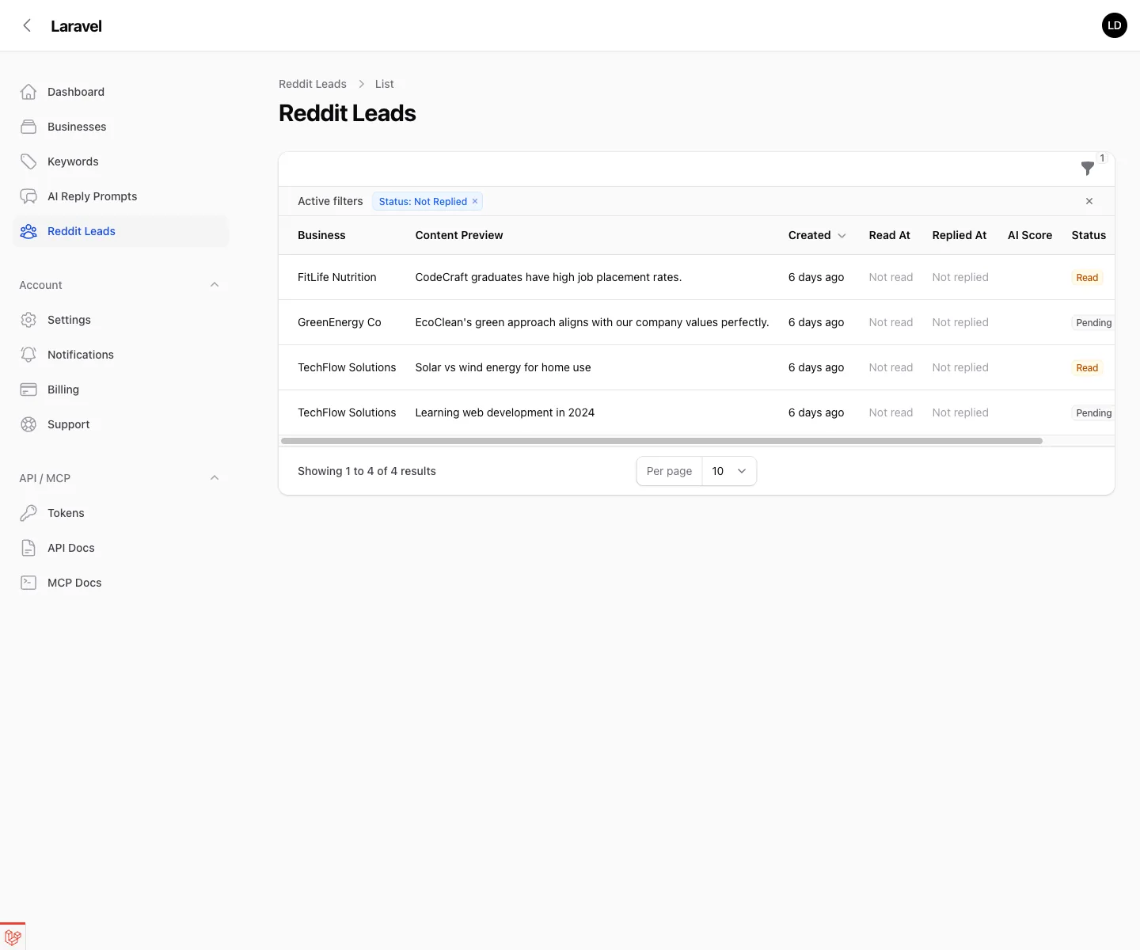This screenshot has width=1140, height=950.
Task: Click the Tokens key icon
Action: tap(28, 513)
